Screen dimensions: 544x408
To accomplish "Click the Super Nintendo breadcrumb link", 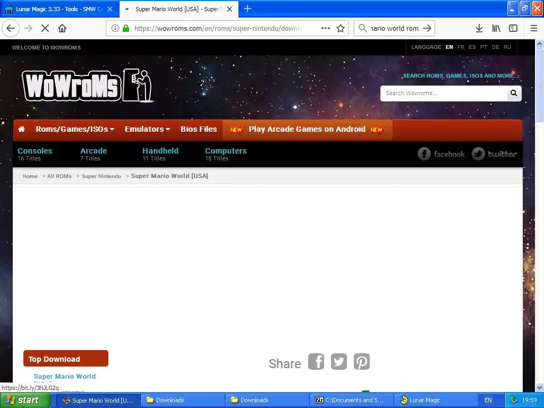I will point(101,176).
